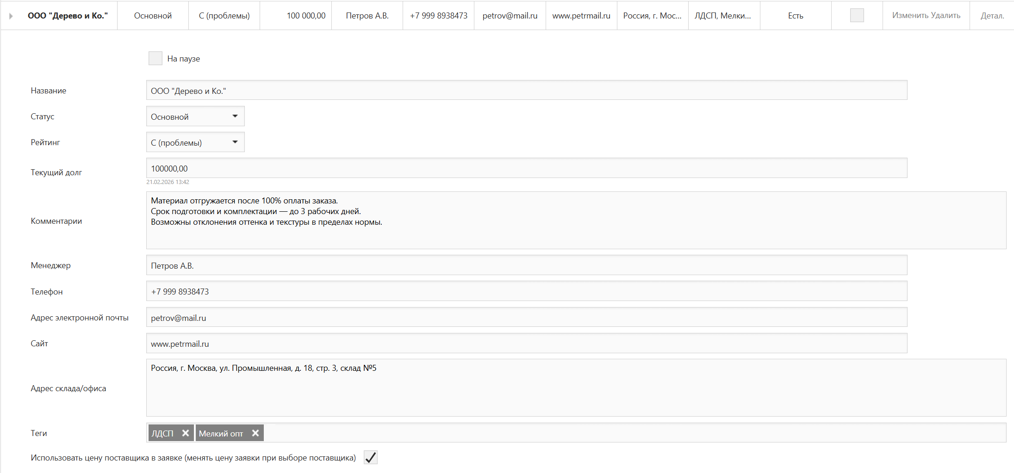This screenshot has width=1014, height=473.
Task: Click the Телефон input field
Action: tap(526, 291)
